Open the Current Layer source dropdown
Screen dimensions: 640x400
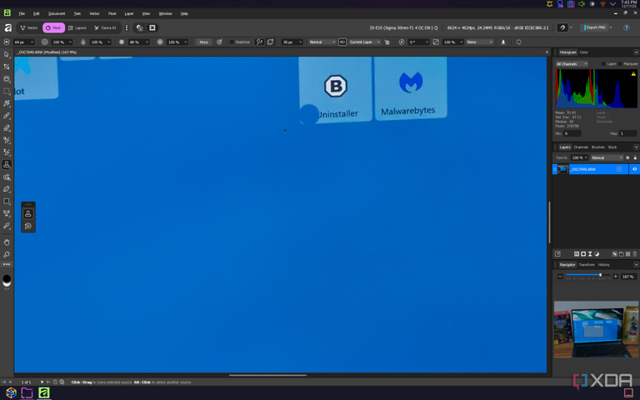[364, 42]
